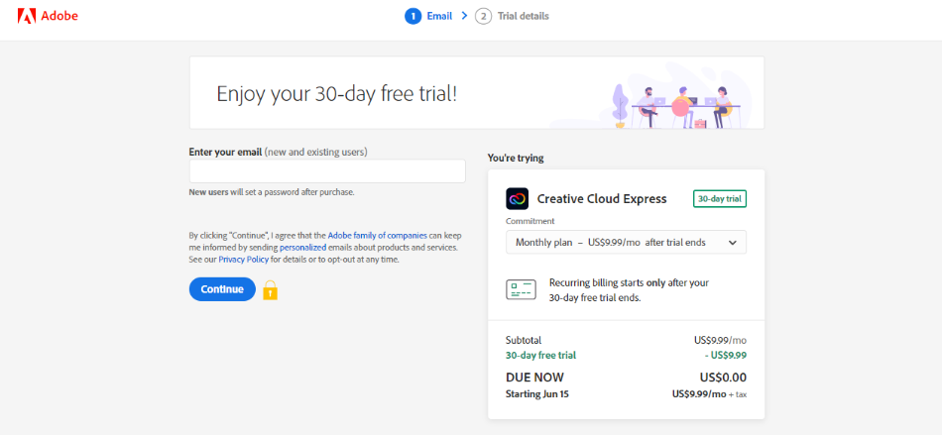
Task: Click the Trial details step label
Action: click(x=524, y=16)
